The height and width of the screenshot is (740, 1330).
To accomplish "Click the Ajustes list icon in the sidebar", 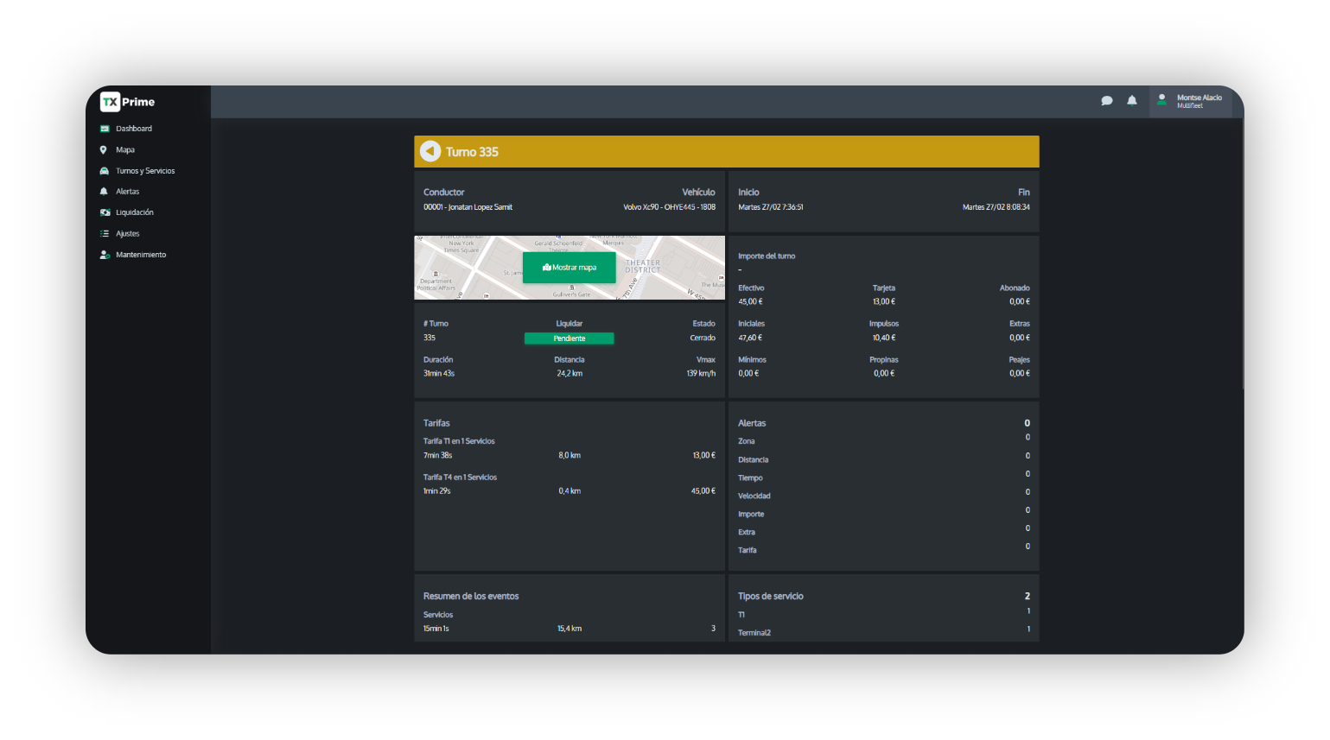I will [105, 234].
